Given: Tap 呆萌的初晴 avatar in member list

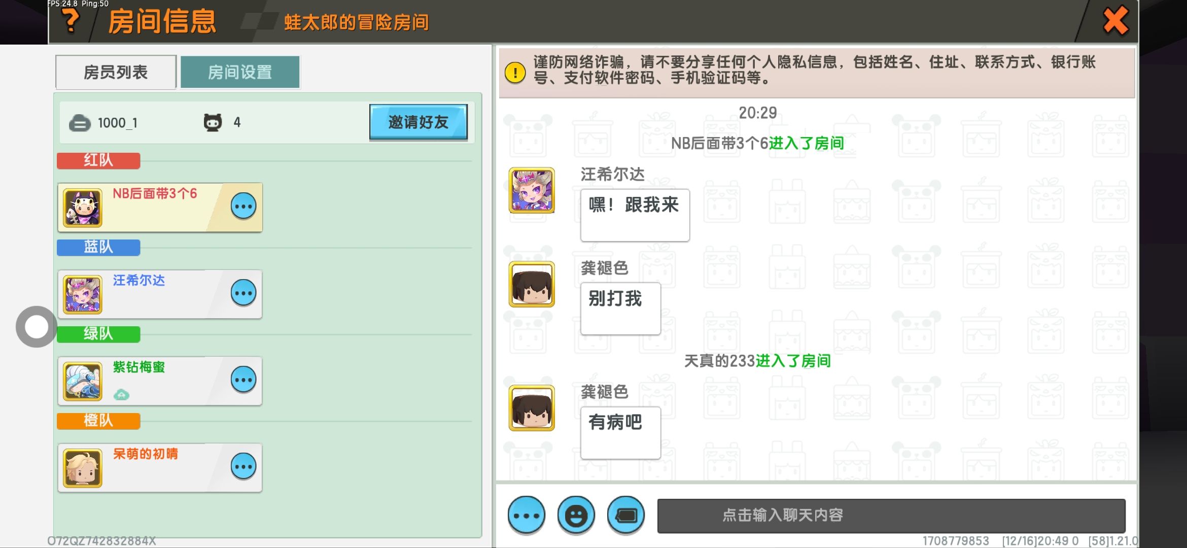Looking at the screenshot, I should pyautogui.click(x=83, y=468).
